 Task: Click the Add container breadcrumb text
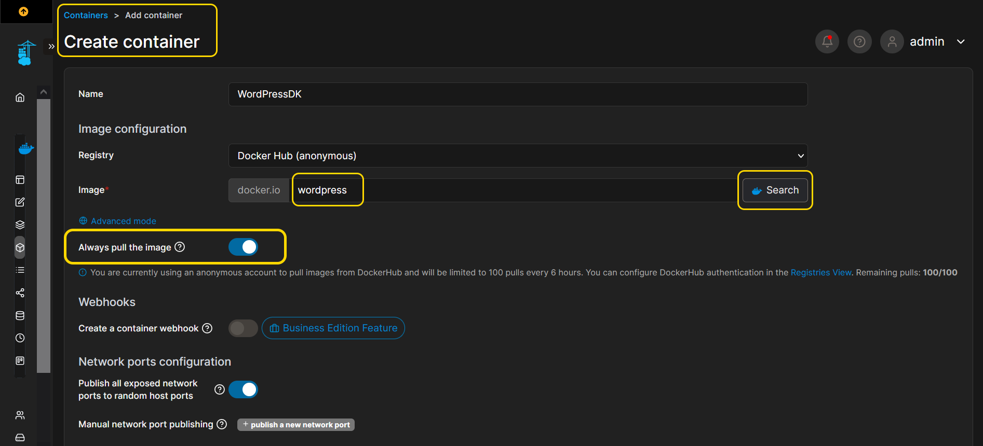tap(154, 15)
